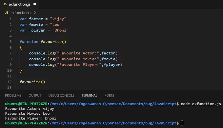Click terminal output line Favourite Actor: vijay
The image size is (223, 128).
pos(30,109)
